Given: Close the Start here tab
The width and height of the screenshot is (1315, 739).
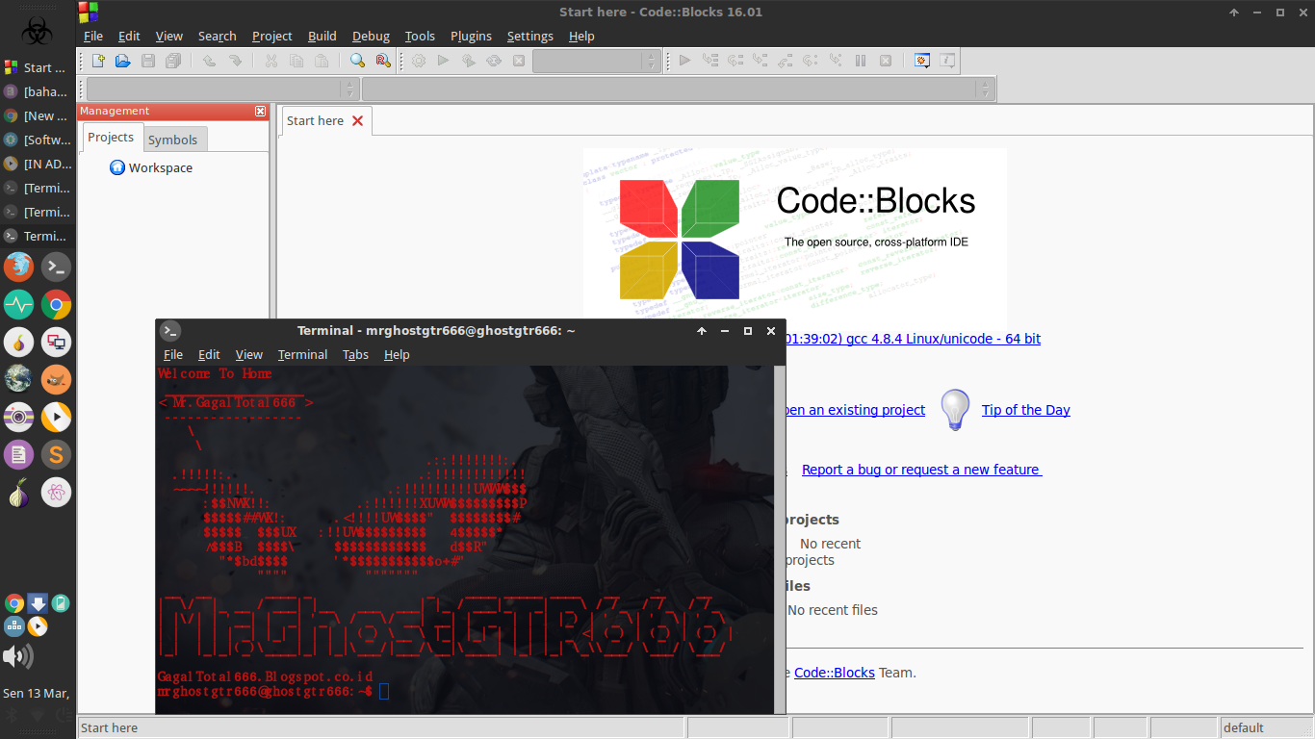Looking at the screenshot, I should point(358,120).
